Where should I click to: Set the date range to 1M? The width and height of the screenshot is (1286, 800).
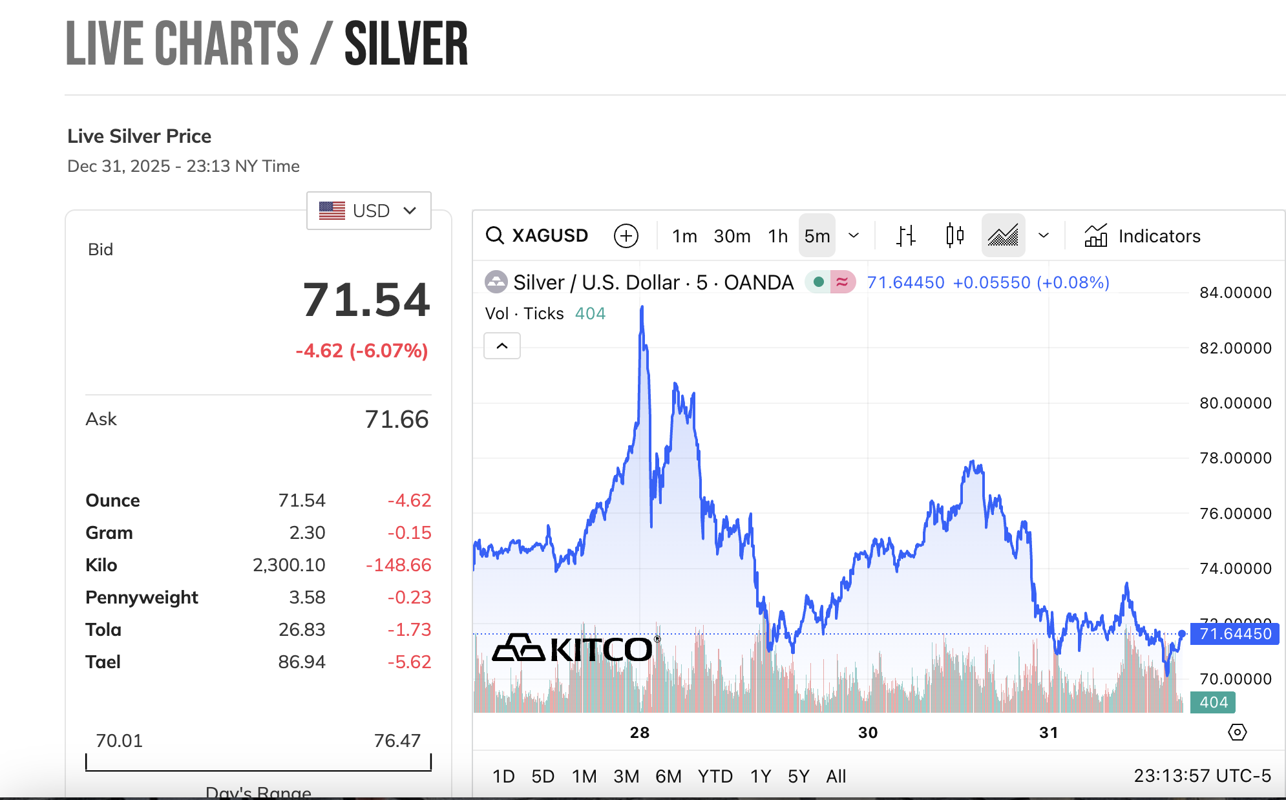coord(584,776)
